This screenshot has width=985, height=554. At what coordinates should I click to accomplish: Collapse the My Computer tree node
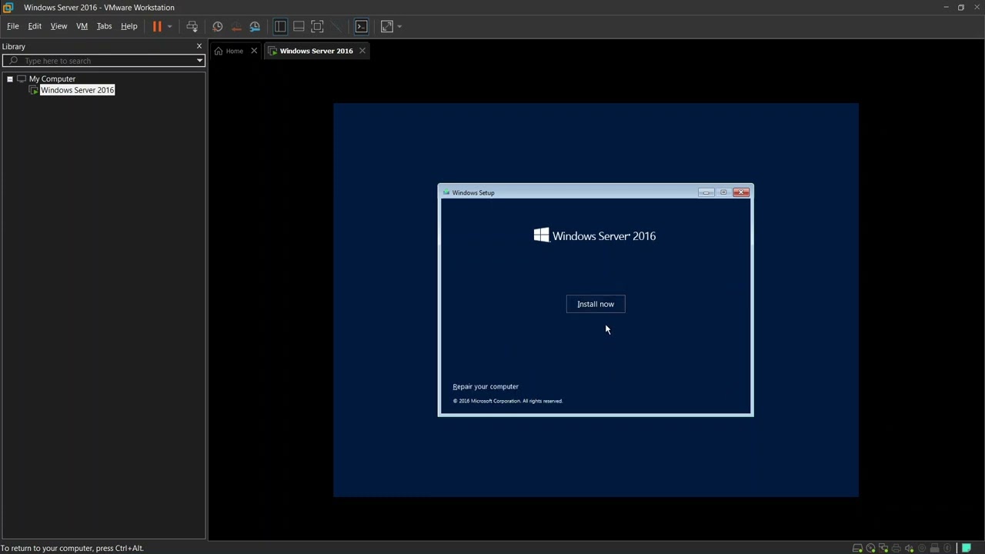[10, 78]
